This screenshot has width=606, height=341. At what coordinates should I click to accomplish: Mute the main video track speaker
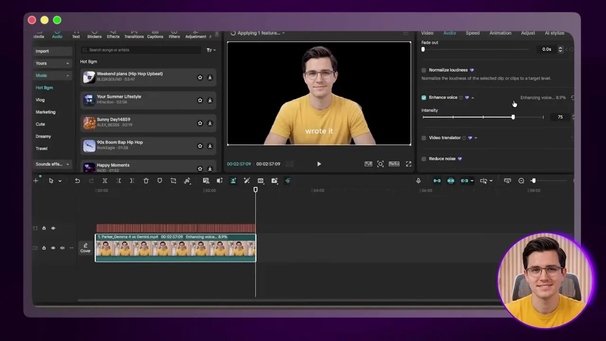[62, 248]
